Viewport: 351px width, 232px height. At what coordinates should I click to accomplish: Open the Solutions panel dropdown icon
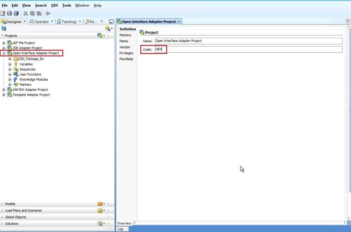coord(101,224)
